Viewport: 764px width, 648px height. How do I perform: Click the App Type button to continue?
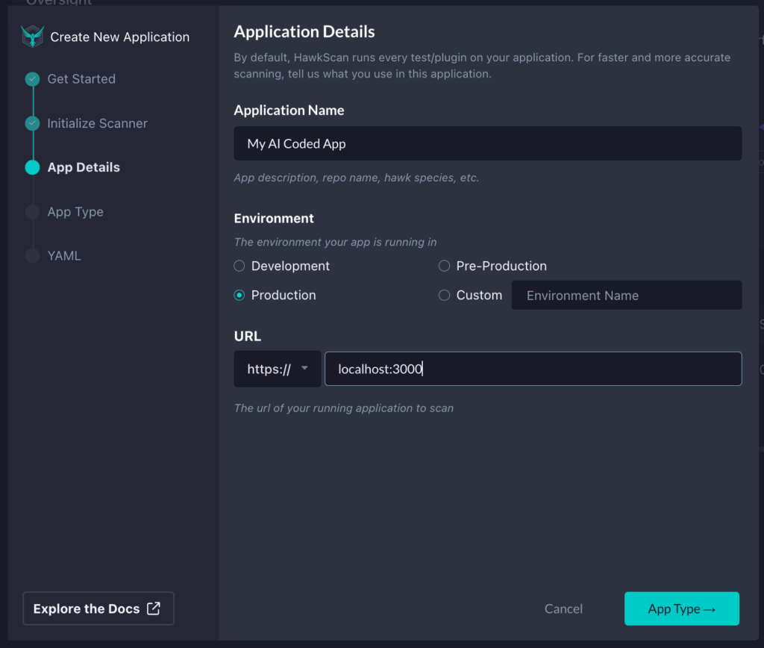point(681,608)
